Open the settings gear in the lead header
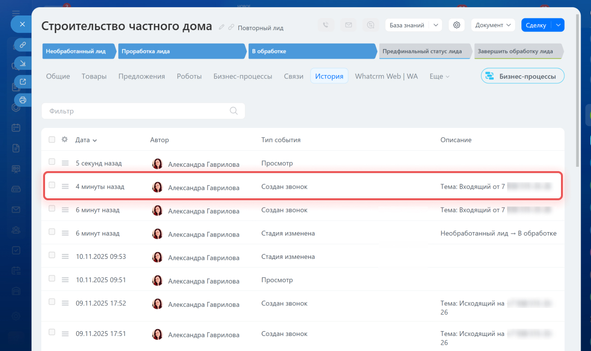This screenshot has height=351, width=591. (456, 25)
